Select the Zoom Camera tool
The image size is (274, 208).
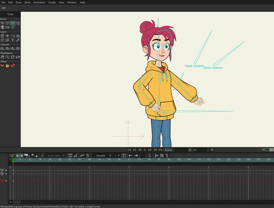click(x=7, y=49)
